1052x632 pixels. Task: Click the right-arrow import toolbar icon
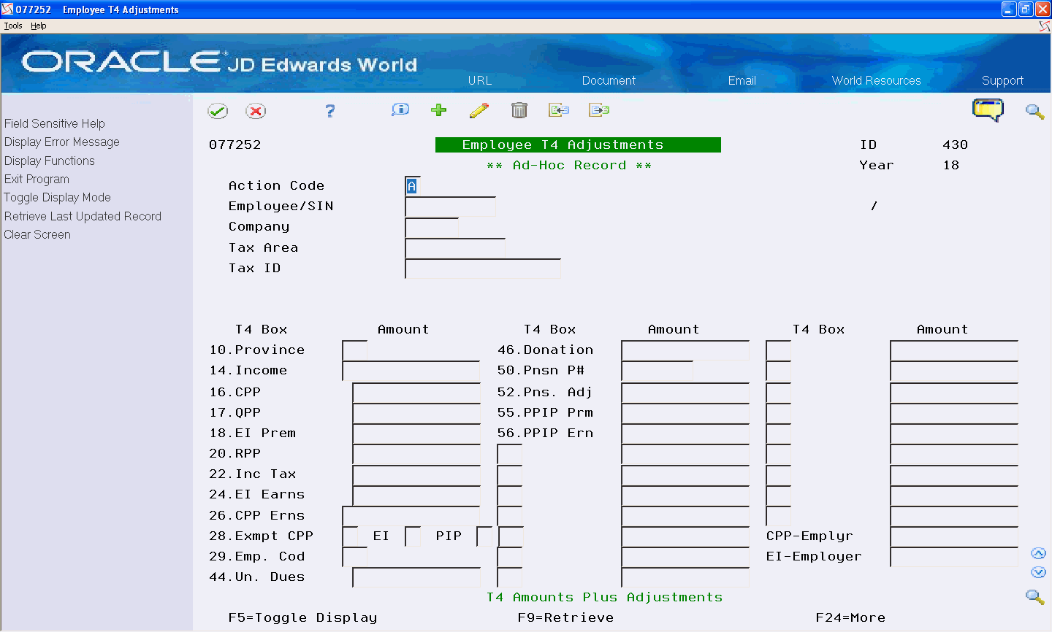point(599,110)
